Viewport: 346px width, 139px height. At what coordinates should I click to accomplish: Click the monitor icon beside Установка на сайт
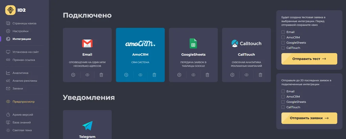(8, 52)
